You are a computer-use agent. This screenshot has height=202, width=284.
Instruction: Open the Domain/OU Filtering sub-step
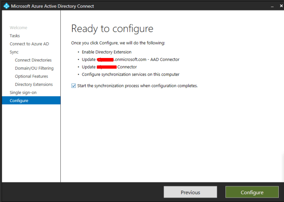coord(34,68)
